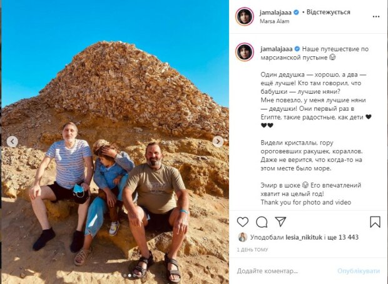The width and height of the screenshot is (388, 284).
Task: Click verified badge in post header
Action: coord(296,13)
